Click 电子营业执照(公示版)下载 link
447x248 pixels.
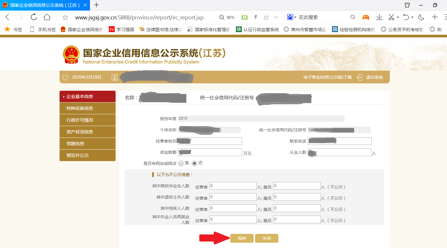click(x=327, y=77)
